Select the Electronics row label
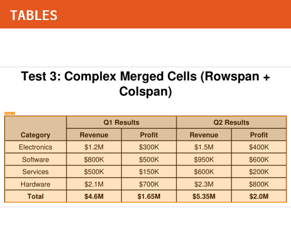 36,147
